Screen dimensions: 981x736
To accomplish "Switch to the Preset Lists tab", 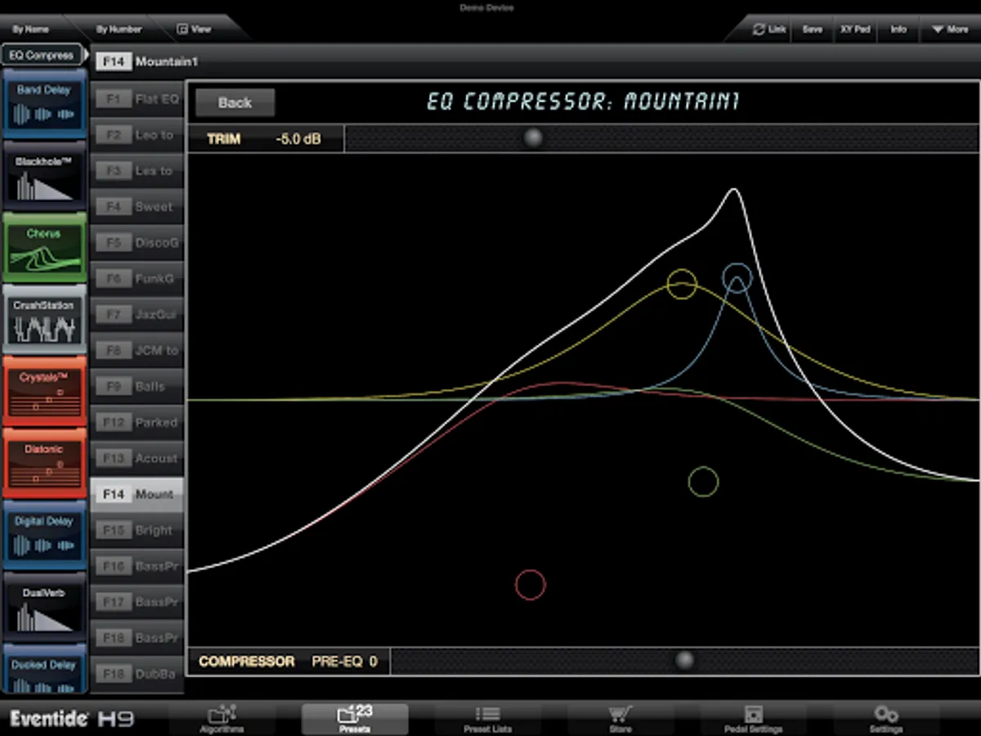I will tap(488, 719).
